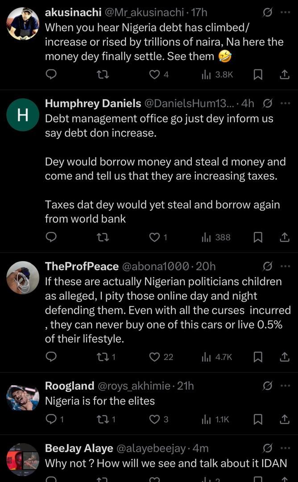Viewport: 298px width, 482px height.
Task: Bookmark Roogland's tweet
Action: (x=258, y=419)
